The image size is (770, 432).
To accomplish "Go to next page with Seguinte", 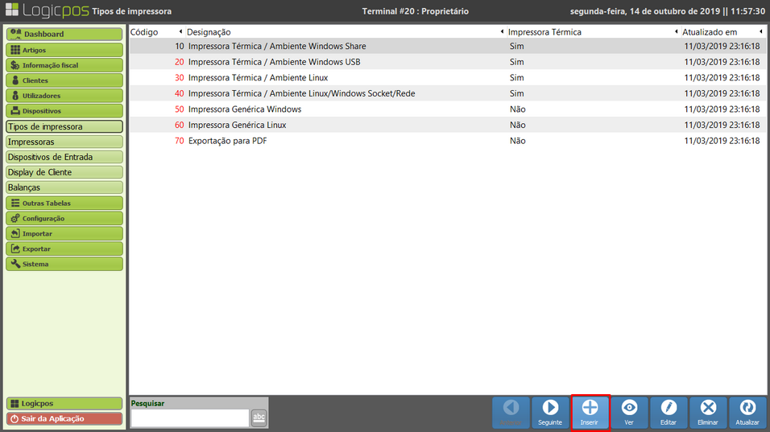I will [x=550, y=412].
